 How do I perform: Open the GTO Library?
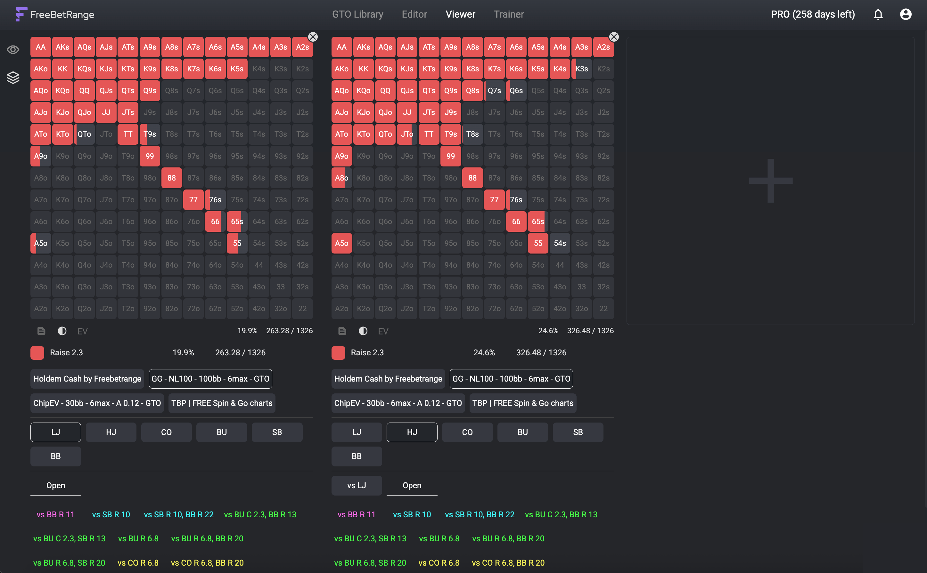357,14
